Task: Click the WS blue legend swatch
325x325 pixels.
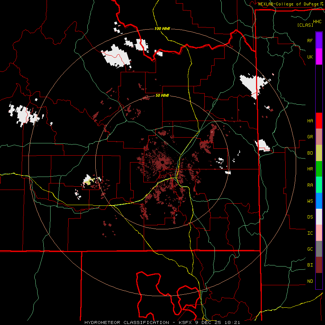Action: [319, 201]
